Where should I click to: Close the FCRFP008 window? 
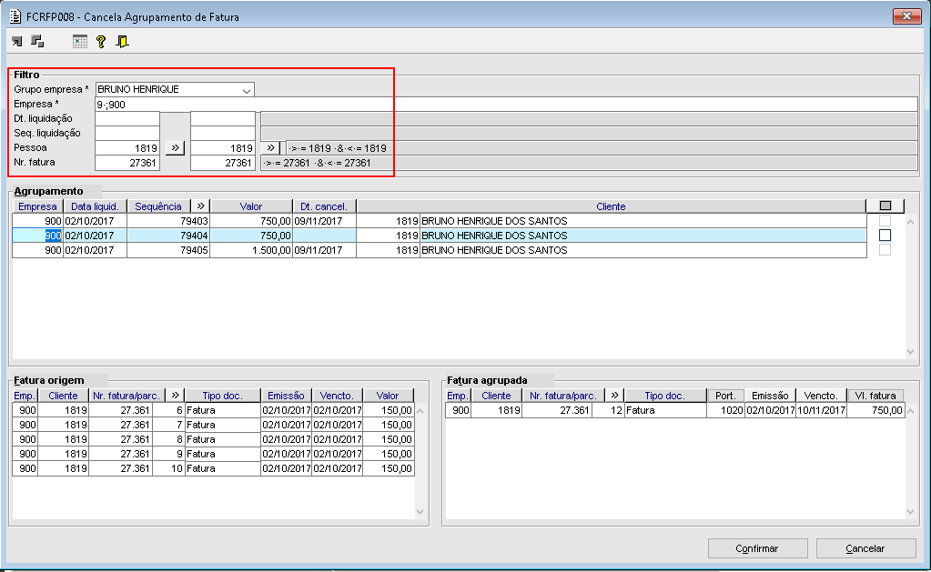(906, 16)
